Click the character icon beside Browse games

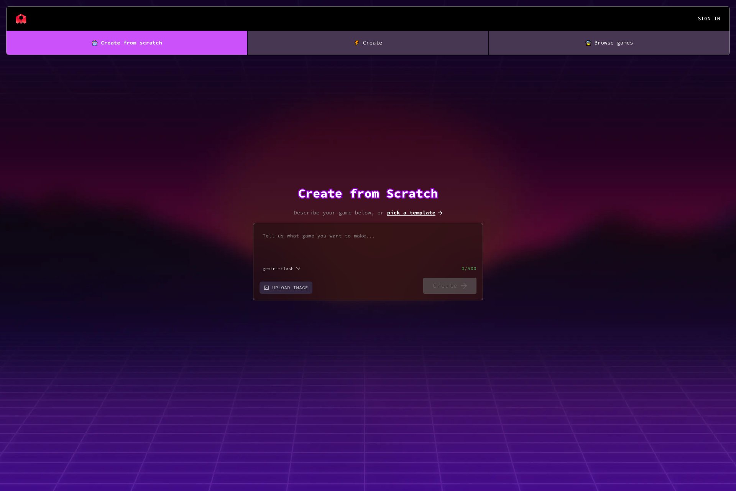(x=588, y=43)
